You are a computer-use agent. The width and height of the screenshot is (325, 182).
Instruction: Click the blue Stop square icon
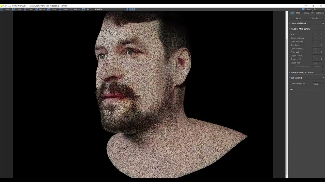pos(303,9)
